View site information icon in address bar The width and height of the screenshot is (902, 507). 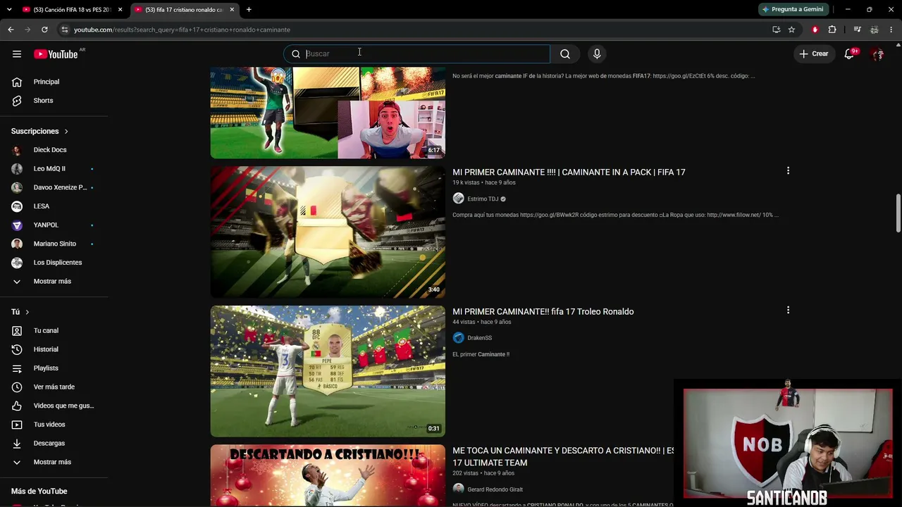click(x=64, y=30)
